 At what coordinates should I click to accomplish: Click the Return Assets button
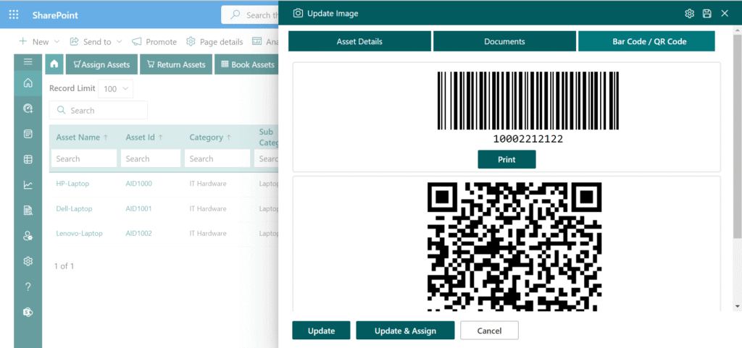coord(176,64)
